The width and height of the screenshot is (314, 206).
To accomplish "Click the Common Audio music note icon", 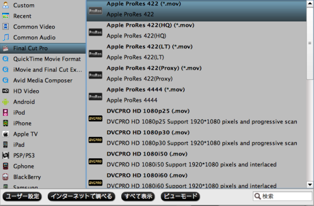I will tap(5, 38).
